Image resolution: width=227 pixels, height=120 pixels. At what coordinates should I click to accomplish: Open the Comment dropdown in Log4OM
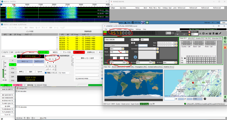pos(147,49)
